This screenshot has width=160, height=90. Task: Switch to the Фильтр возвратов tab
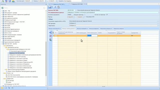(94, 29)
